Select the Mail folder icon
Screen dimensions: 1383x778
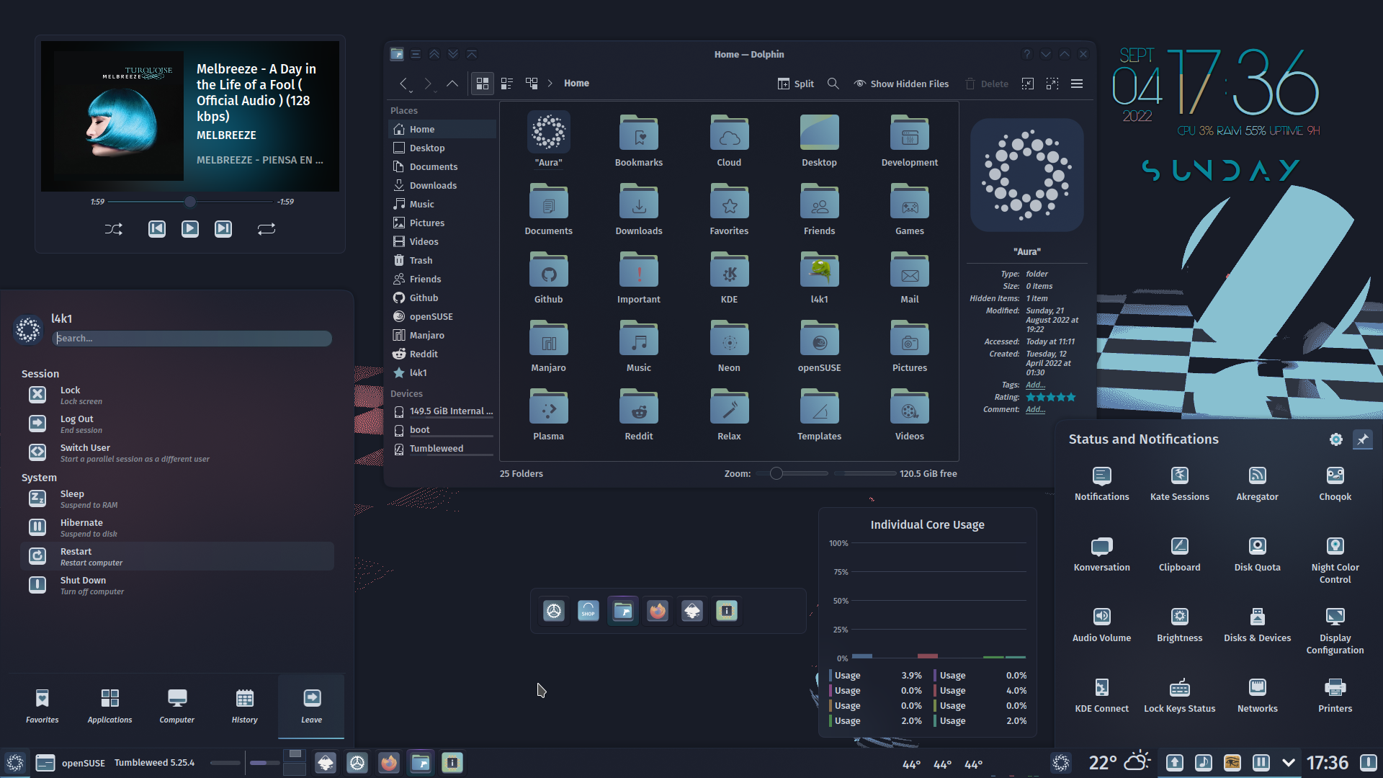910,271
